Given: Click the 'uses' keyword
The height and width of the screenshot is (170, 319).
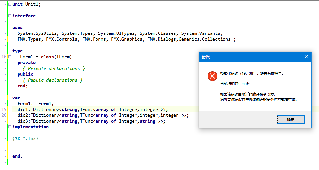Looking at the screenshot, I should pos(18,28).
